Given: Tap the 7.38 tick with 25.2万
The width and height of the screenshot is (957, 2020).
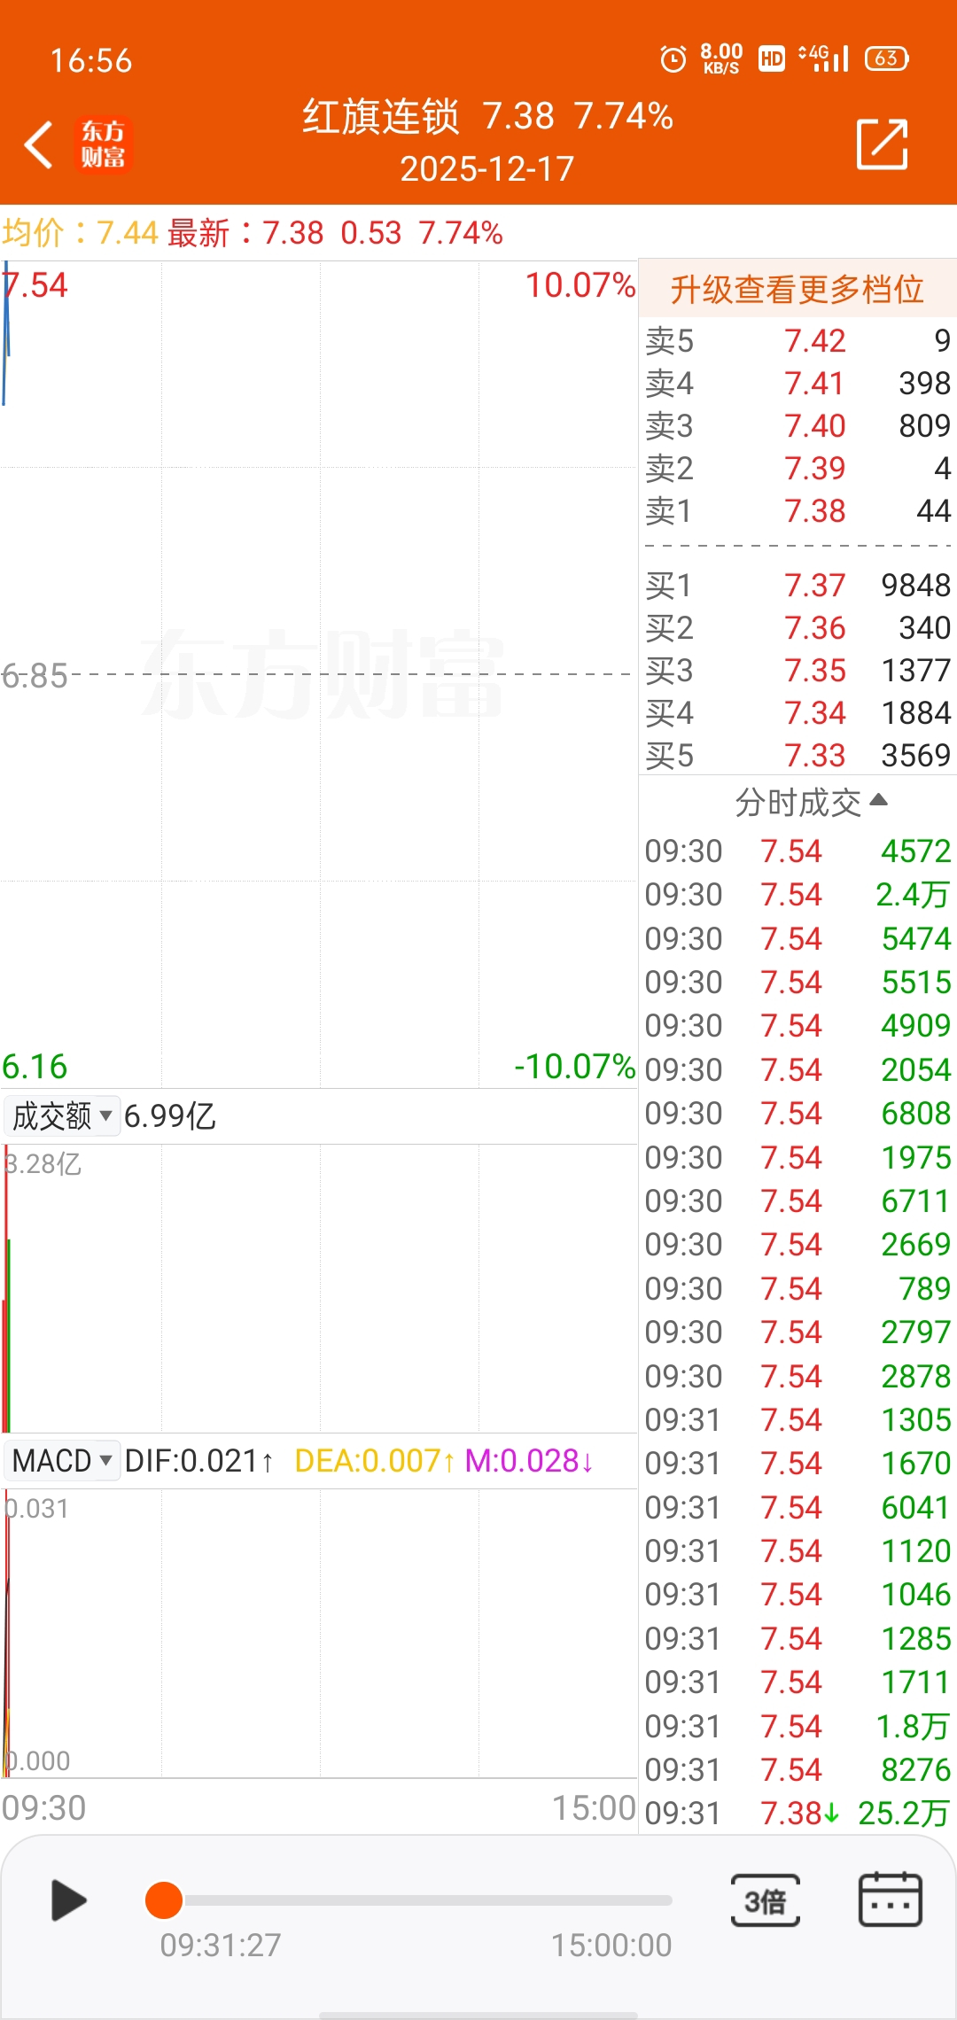Looking at the screenshot, I should click(x=797, y=1814).
